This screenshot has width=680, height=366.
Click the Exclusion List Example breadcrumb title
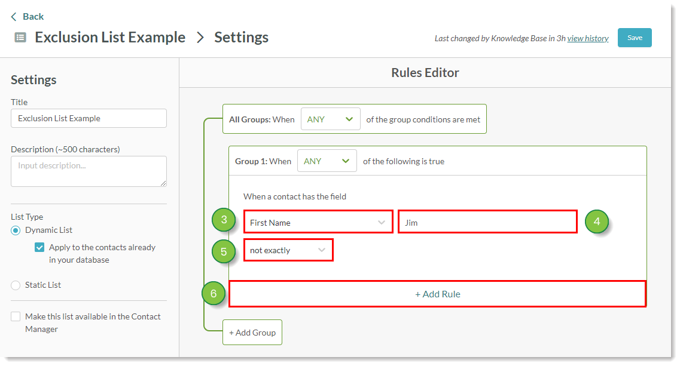(x=110, y=37)
